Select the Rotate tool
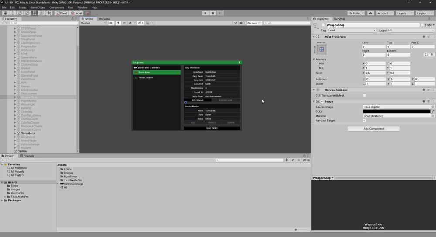The image size is (436, 237). click(20, 13)
